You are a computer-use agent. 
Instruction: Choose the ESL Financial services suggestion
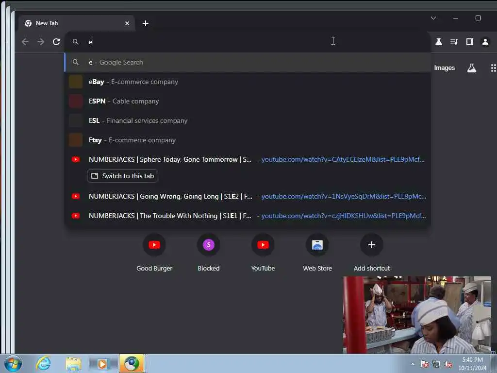click(x=248, y=120)
